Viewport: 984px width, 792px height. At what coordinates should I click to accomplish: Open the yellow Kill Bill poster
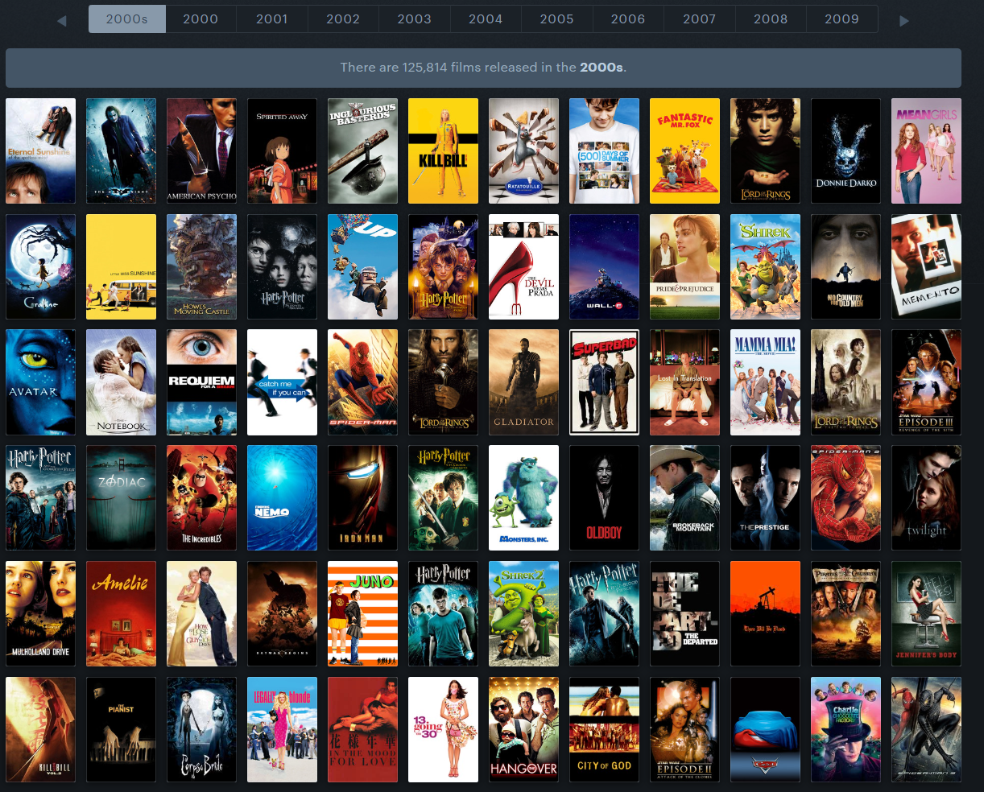443,151
